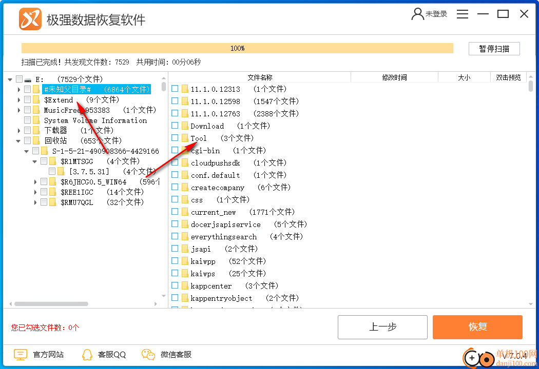
Task: Tick the $R1MTSGG checkbox
Action: point(44,161)
